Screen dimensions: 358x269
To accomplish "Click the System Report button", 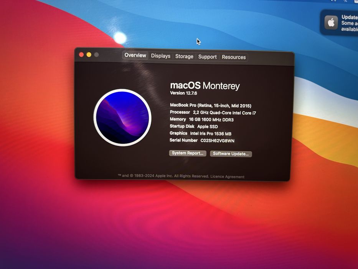I will (x=188, y=153).
